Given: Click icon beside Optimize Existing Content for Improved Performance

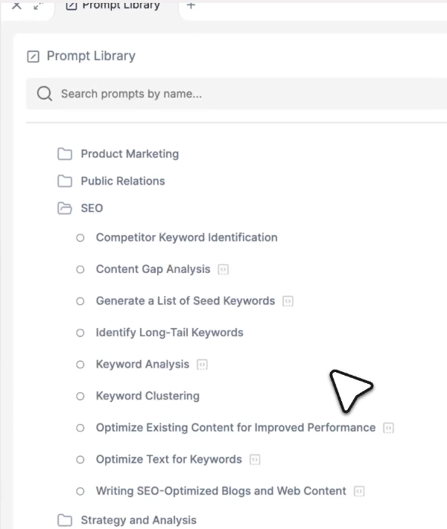Looking at the screenshot, I should [388, 428].
